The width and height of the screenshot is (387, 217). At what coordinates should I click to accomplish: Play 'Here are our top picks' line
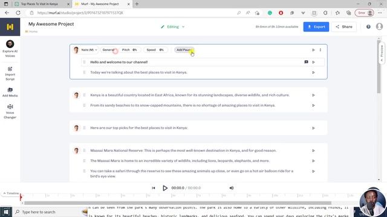point(313,128)
